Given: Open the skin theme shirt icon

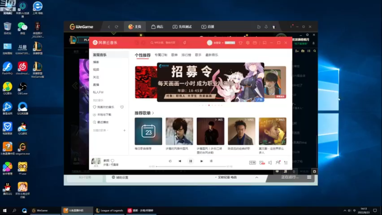Looking at the screenshot, I should (241, 43).
